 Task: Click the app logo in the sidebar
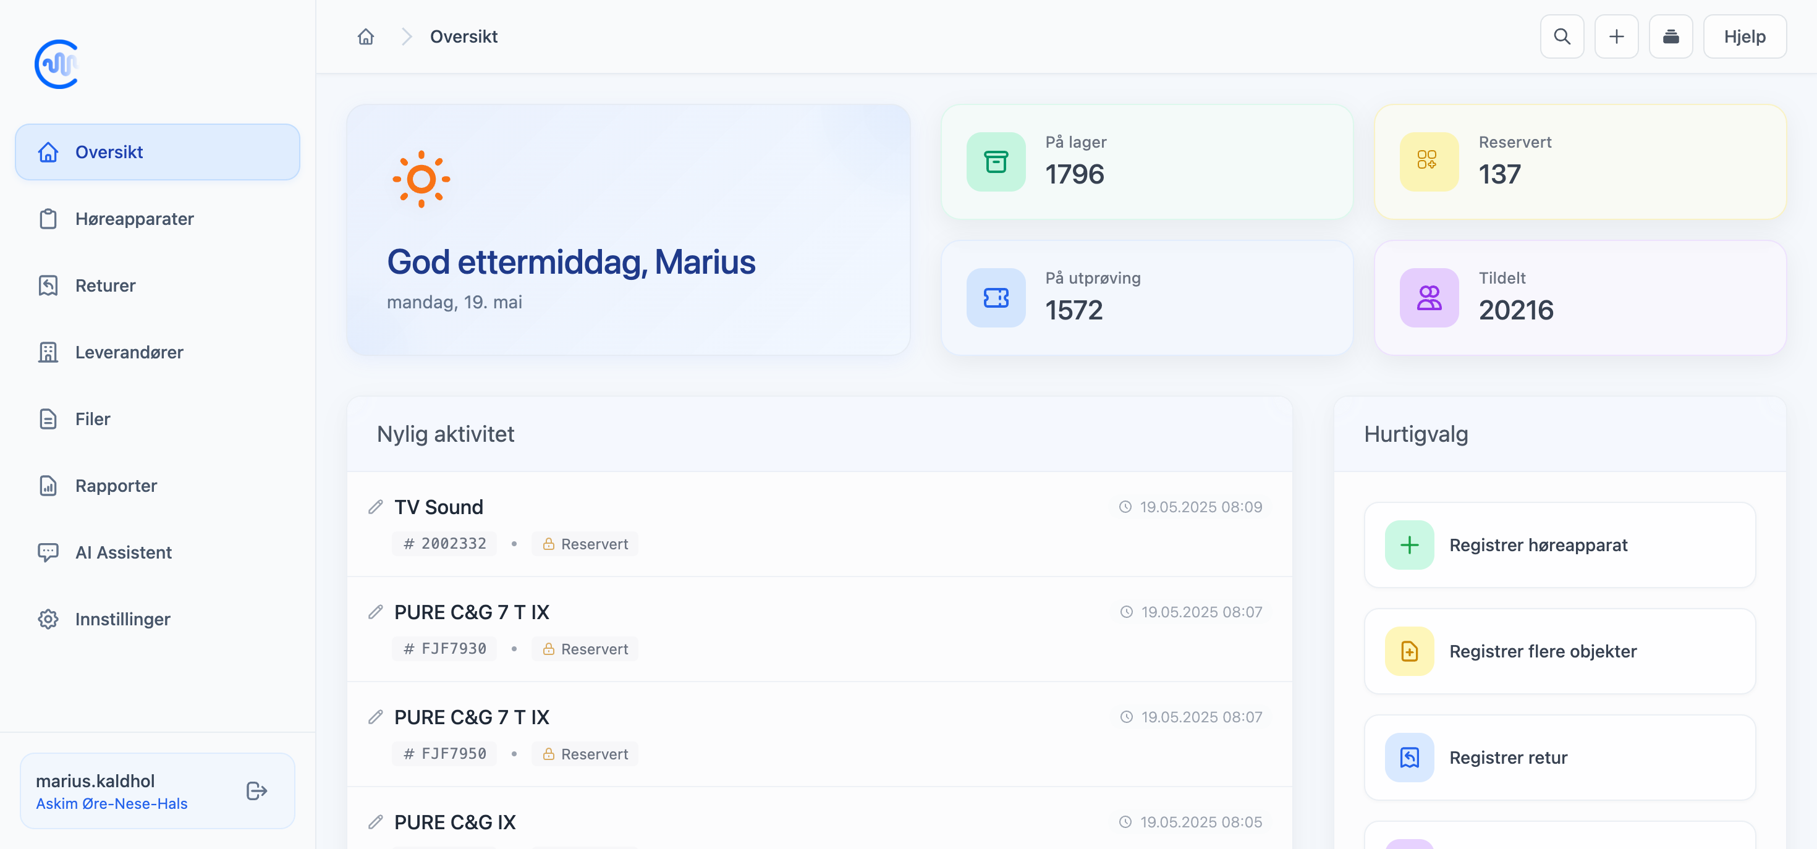56,64
